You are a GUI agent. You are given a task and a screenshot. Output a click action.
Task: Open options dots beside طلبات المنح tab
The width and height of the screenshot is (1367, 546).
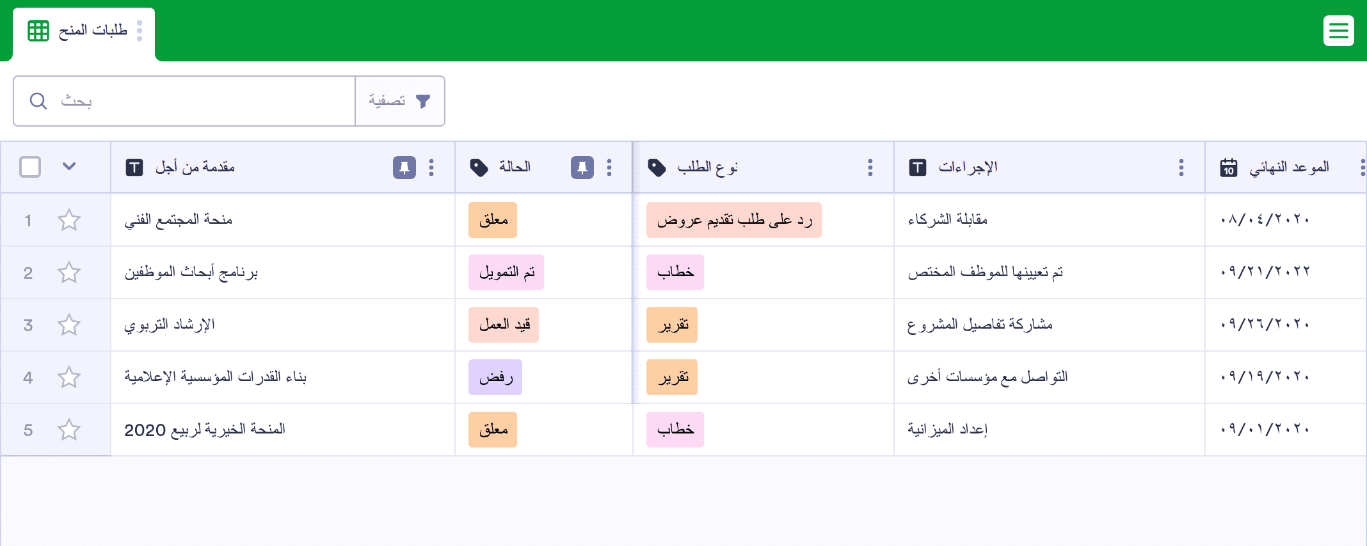[x=140, y=31]
